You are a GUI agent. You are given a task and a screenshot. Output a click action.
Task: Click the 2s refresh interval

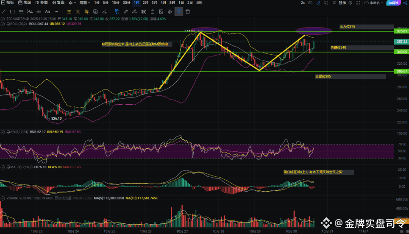(x=303, y=3)
